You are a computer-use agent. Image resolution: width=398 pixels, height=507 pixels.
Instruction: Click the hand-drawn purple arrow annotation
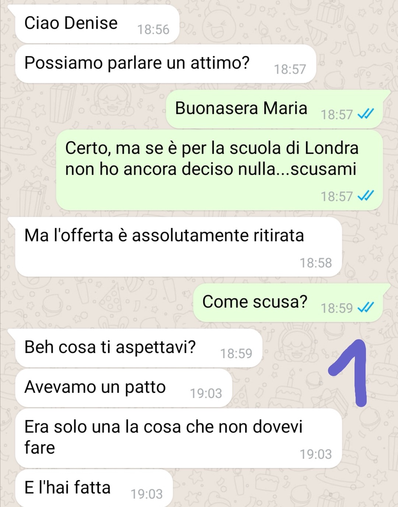pyautogui.click(x=348, y=372)
